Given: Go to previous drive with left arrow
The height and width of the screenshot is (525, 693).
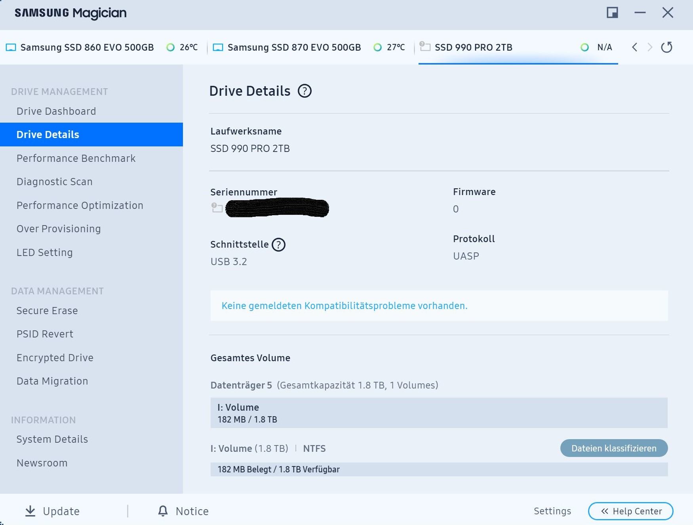Looking at the screenshot, I should click(x=635, y=47).
